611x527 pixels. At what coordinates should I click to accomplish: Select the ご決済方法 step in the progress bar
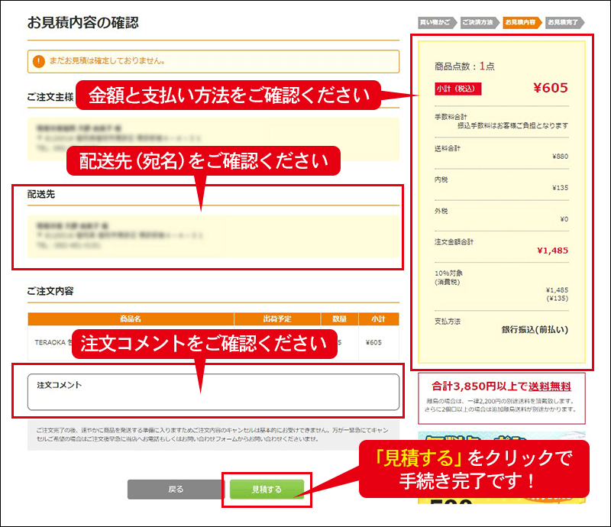pyautogui.click(x=480, y=22)
